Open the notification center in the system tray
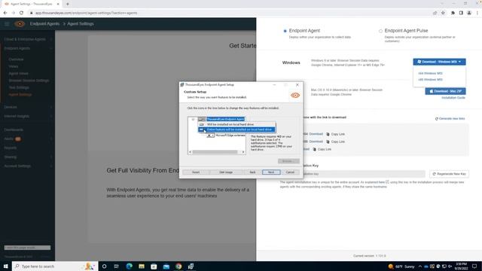Image resolution: width=482 pixels, height=271 pixels. click(474, 266)
